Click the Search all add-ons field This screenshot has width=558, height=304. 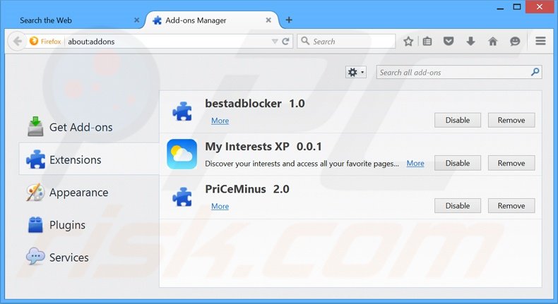pos(458,73)
